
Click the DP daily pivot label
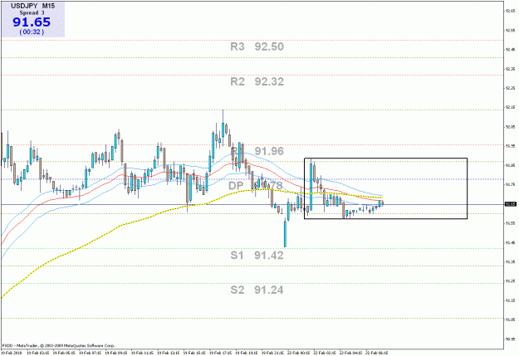pyautogui.click(x=236, y=186)
